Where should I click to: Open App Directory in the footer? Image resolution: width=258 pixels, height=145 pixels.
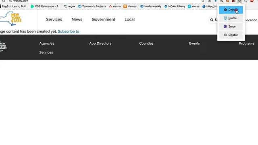[x=100, y=43]
